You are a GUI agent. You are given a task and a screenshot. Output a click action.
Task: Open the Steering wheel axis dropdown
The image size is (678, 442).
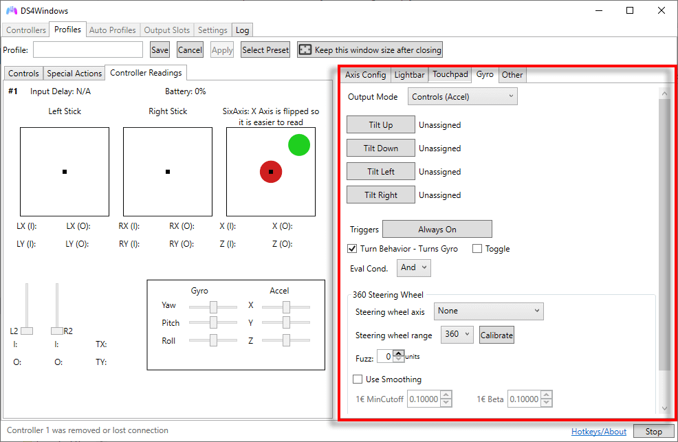point(489,311)
